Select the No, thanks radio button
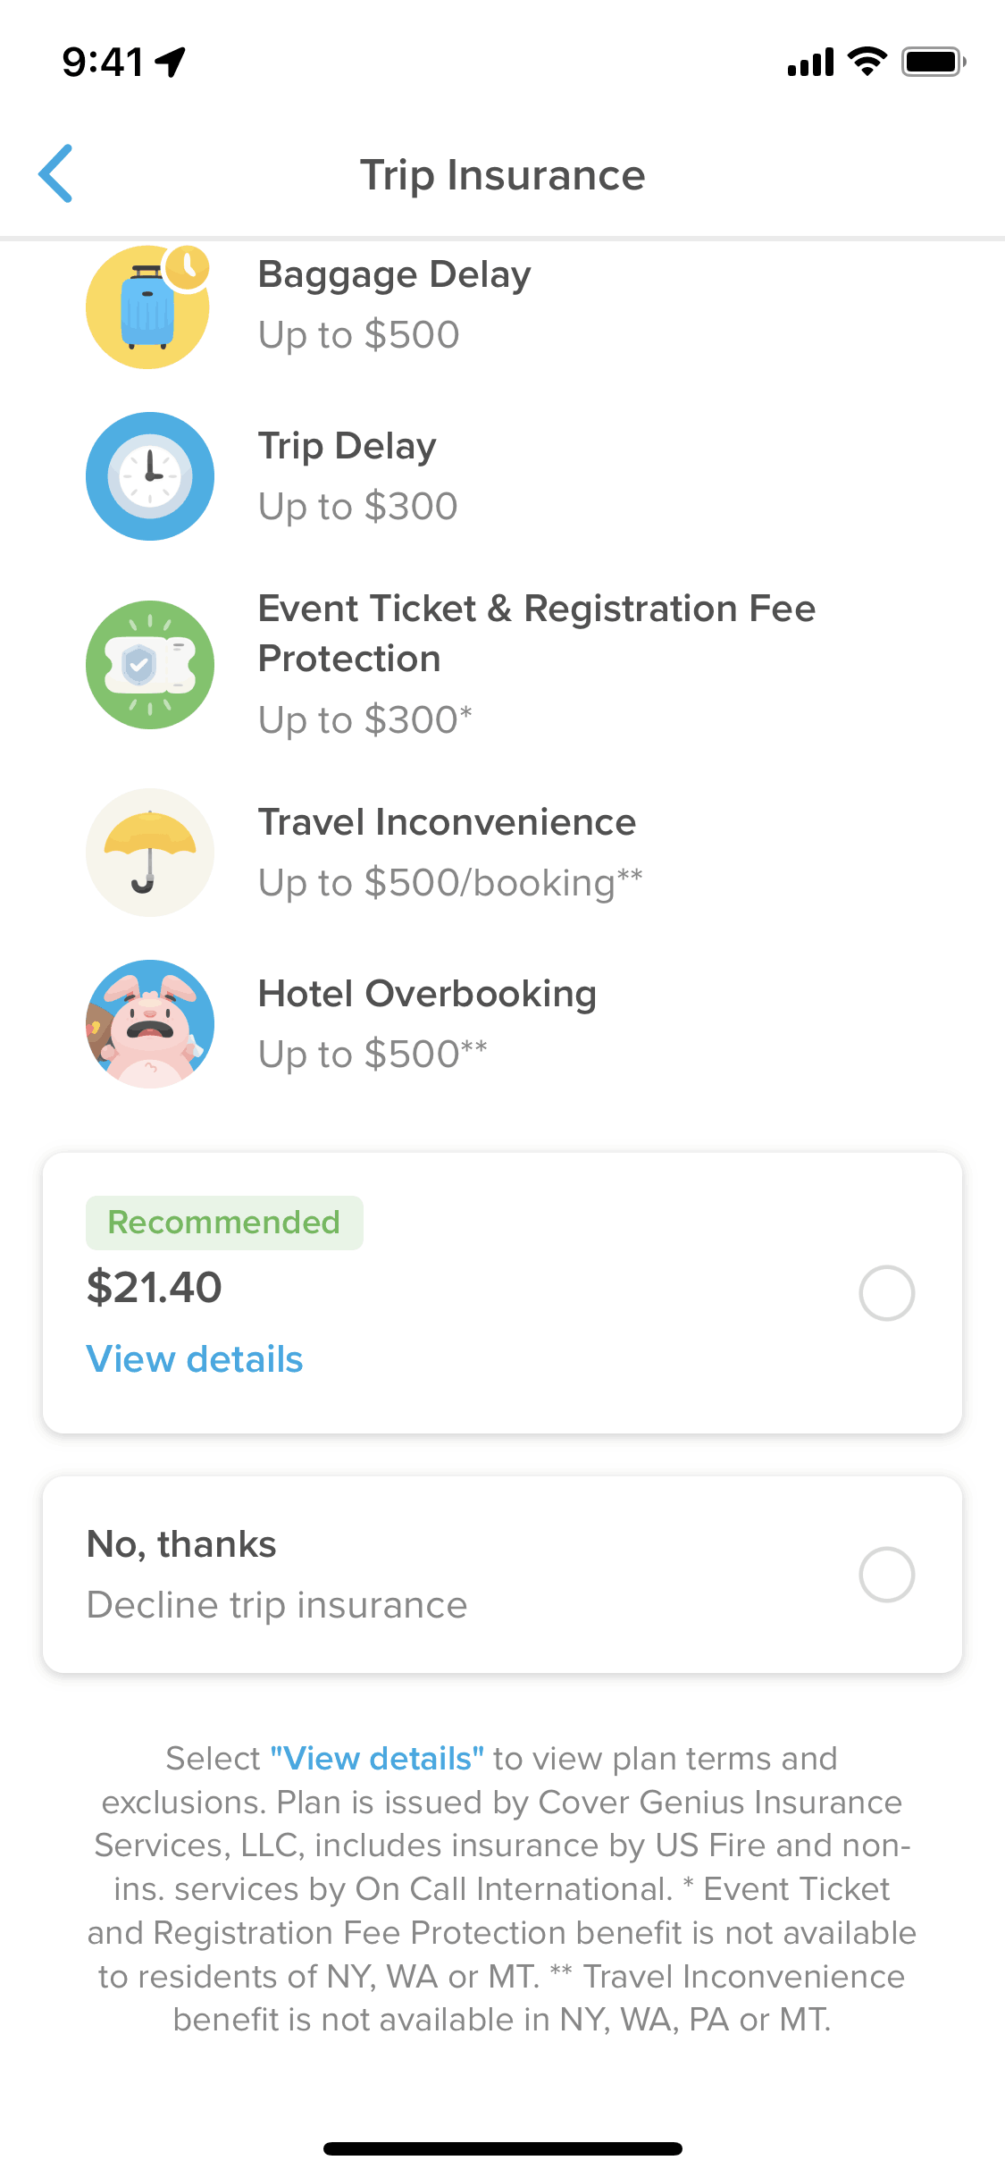1005x2177 pixels. tap(886, 1575)
